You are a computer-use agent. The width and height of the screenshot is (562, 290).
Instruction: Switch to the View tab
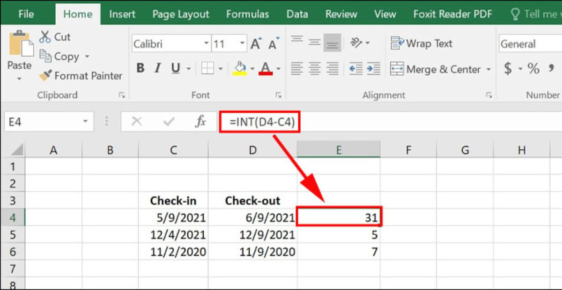point(385,14)
